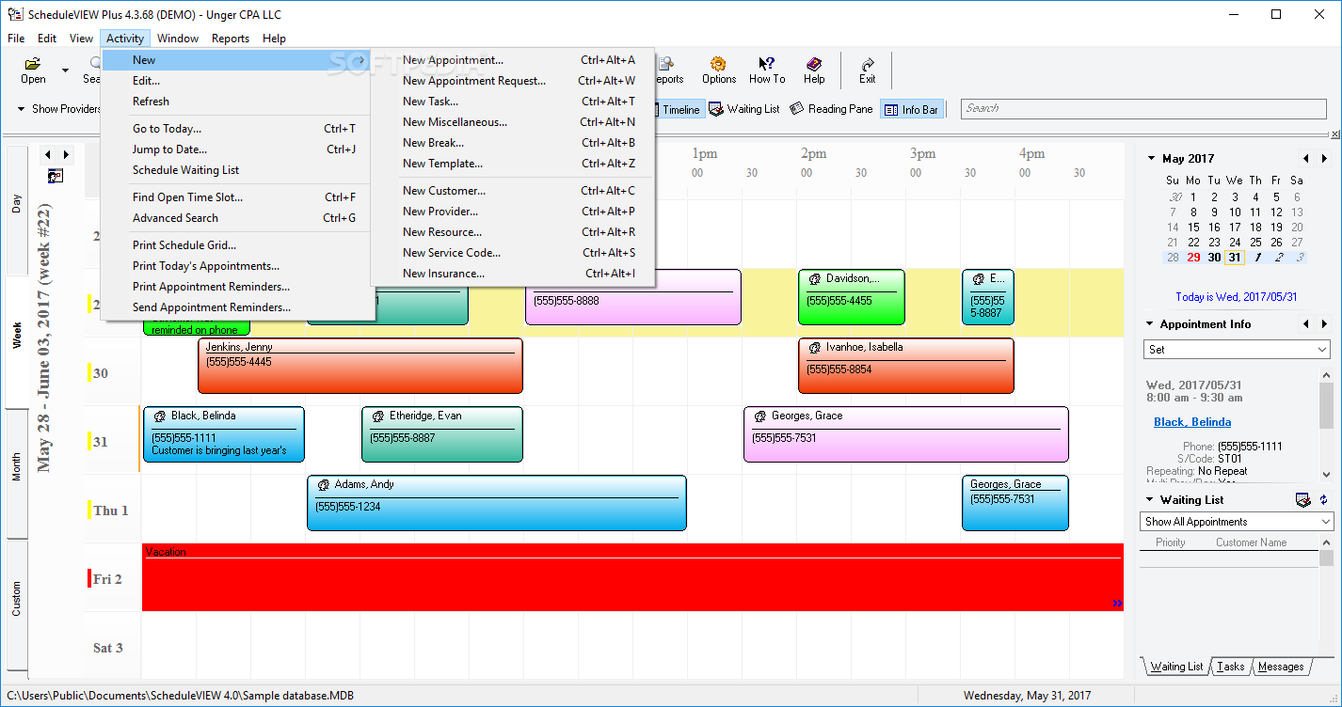Select Print Schedule Grid... menu item
The height and width of the screenshot is (707, 1342).
click(238, 245)
